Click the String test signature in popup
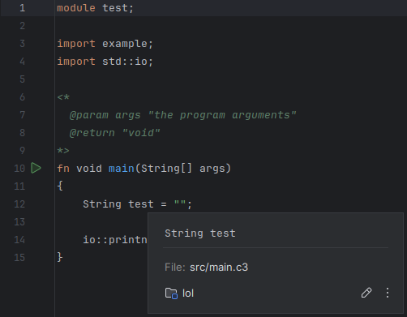Viewport: 407px width, 317px height. pyautogui.click(x=200, y=233)
